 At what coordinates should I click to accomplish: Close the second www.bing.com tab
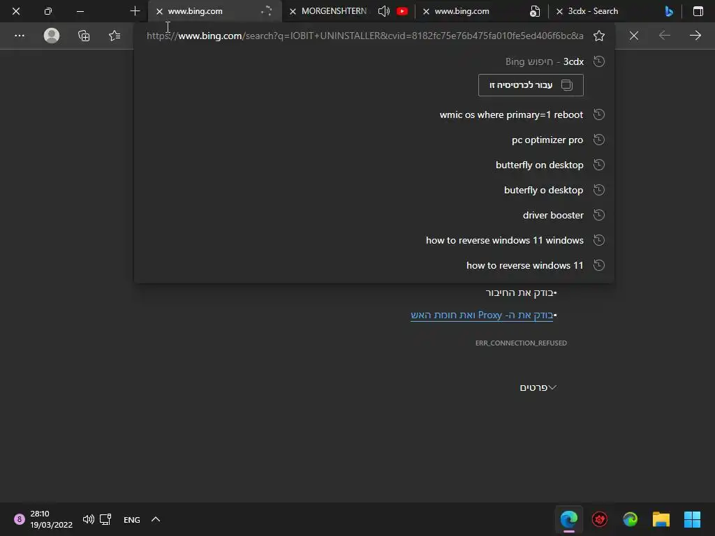[x=426, y=11]
